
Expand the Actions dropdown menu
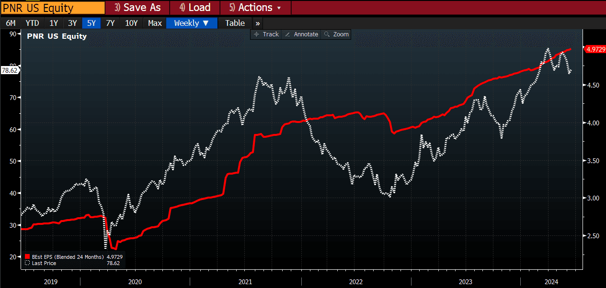pos(255,8)
